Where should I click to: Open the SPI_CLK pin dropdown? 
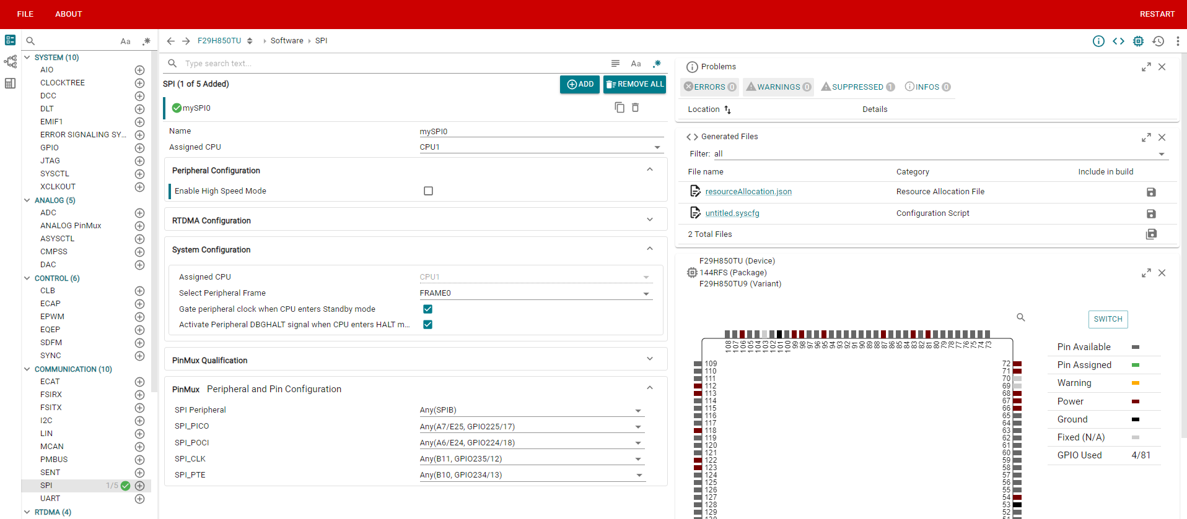532,459
